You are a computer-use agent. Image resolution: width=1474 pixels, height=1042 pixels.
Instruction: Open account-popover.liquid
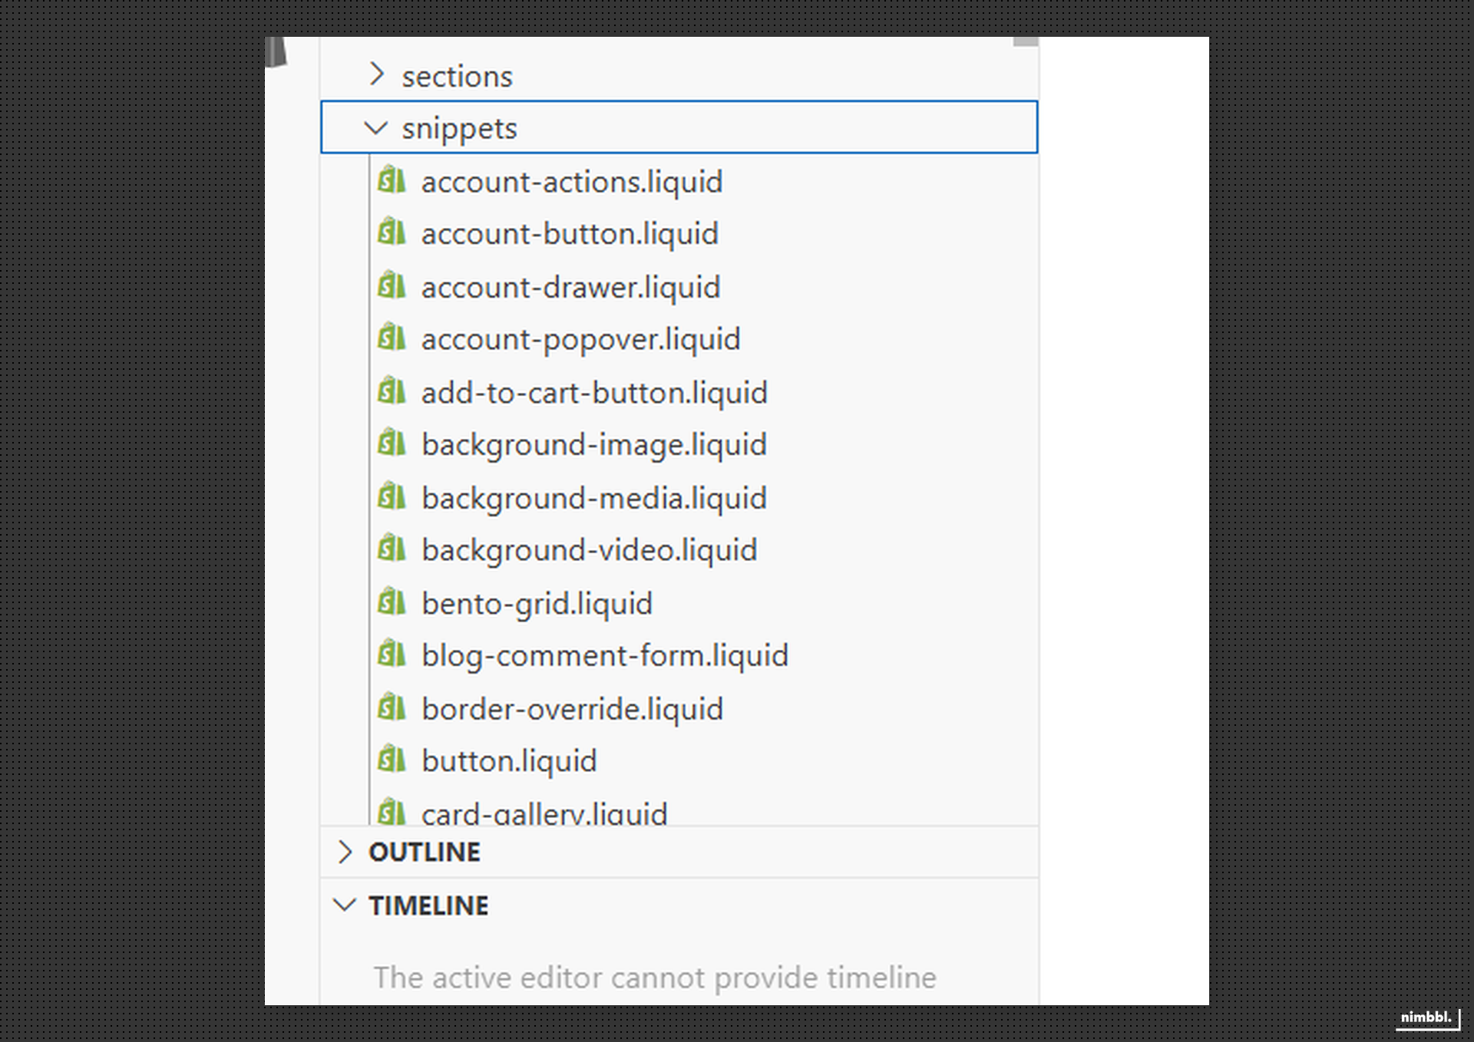tap(580, 339)
